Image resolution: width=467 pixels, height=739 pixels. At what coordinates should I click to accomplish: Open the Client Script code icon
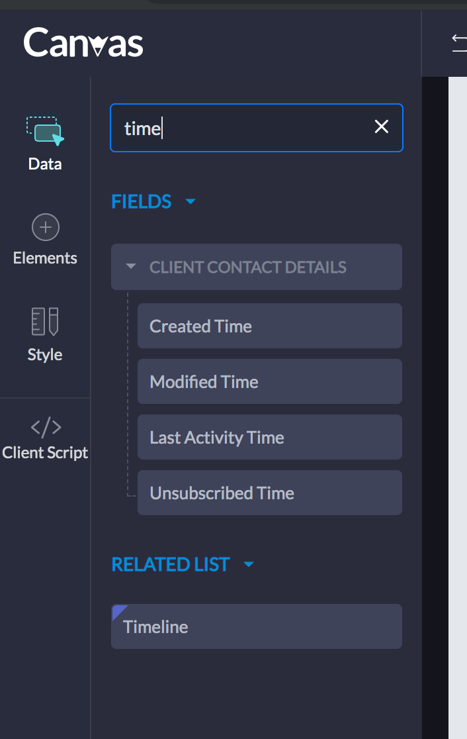(46, 427)
